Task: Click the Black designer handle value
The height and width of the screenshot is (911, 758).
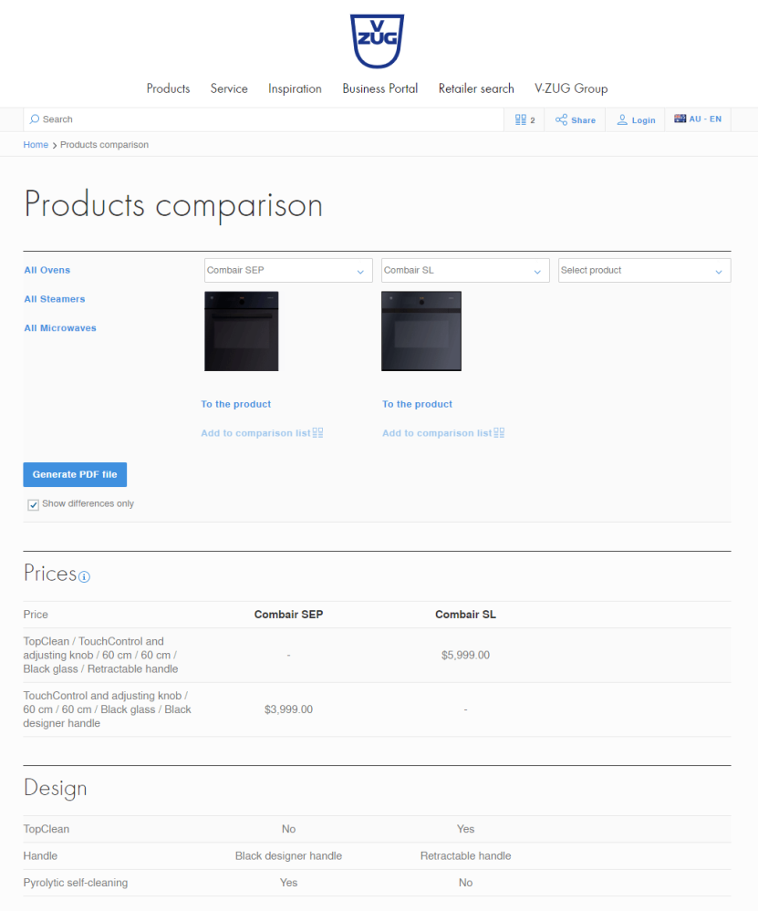Action: 288,855
